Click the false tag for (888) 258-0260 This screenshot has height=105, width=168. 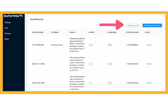point(110,83)
